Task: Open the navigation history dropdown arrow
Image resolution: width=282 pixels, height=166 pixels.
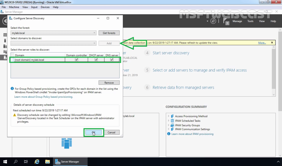Action: point(207,21)
